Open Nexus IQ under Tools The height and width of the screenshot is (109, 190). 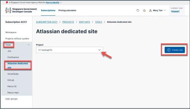click(12, 86)
